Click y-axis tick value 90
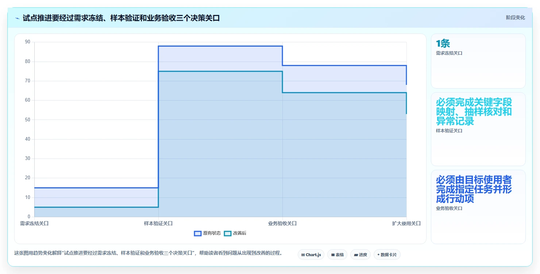Viewport: 540px width, 274px height. (x=28, y=42)
